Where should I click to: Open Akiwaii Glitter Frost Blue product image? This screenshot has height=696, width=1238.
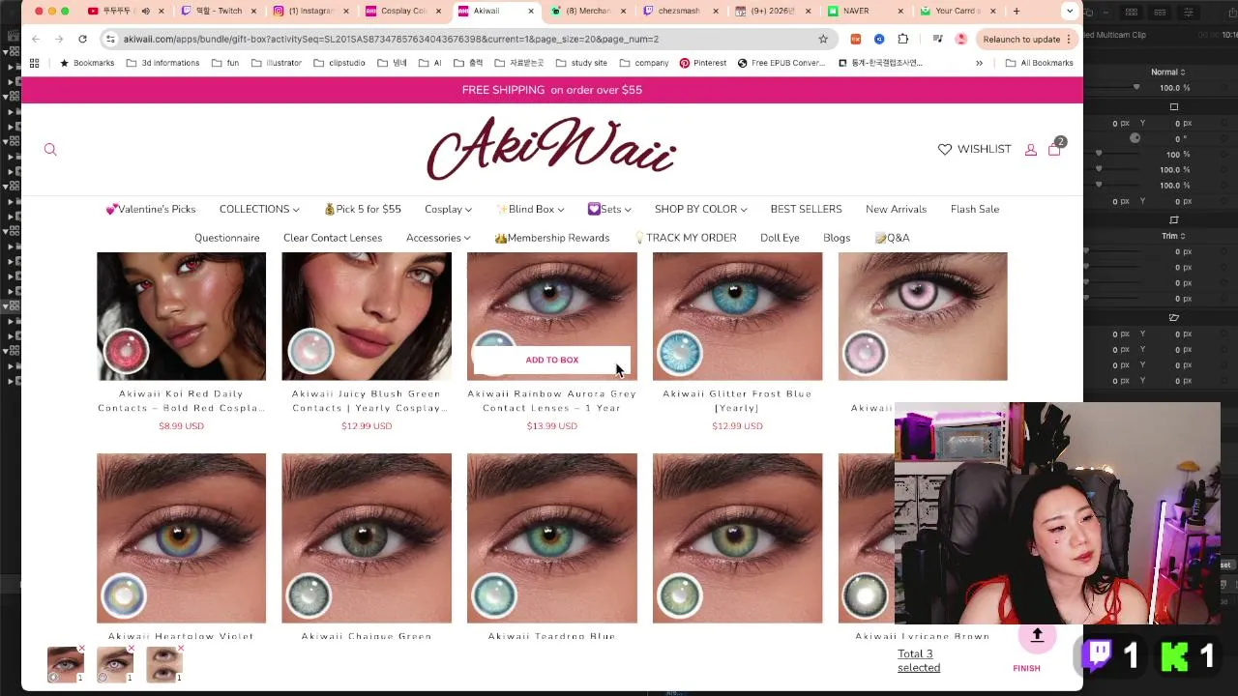[737, 316]
